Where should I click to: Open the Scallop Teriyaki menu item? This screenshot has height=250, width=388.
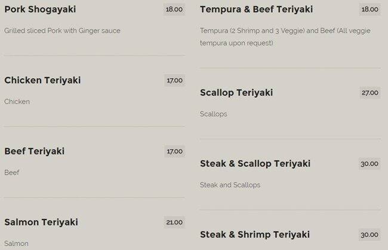(x=236, y=92)
